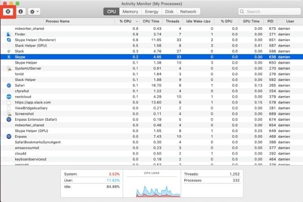Click the Finder process name

[20, 34]
